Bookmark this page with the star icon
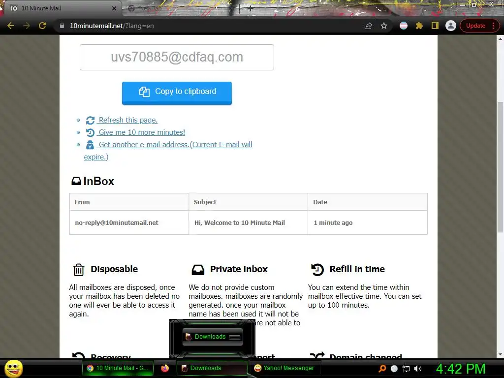This screenshot has height=378, width=504. [x=384, y=26]
